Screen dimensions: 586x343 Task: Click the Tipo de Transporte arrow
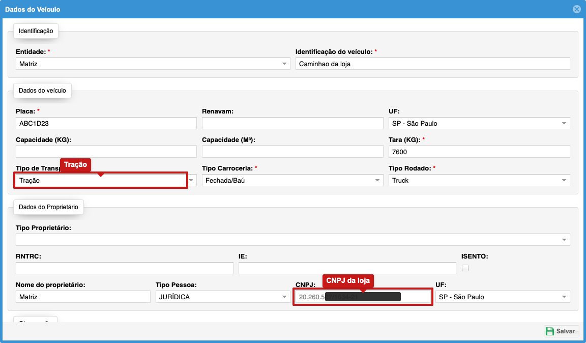191,180
